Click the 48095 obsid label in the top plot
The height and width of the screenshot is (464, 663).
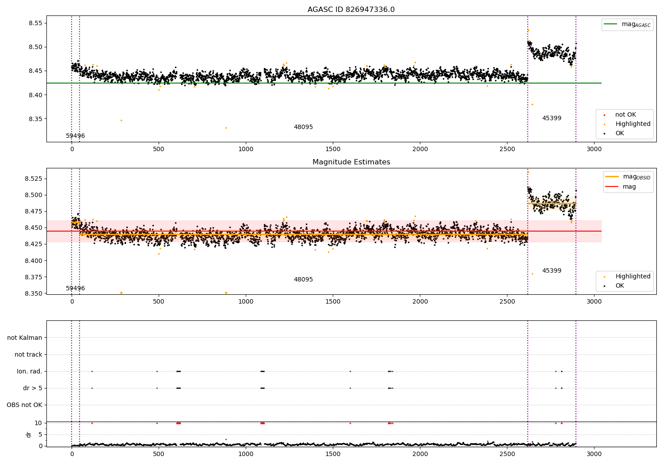tap(303, 127)
